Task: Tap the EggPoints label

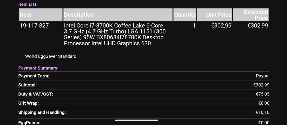Action: pos(29,122)
